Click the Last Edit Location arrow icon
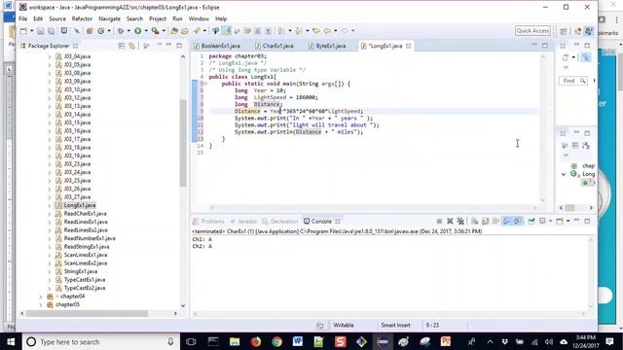623x350 pixels. point(316,31)
